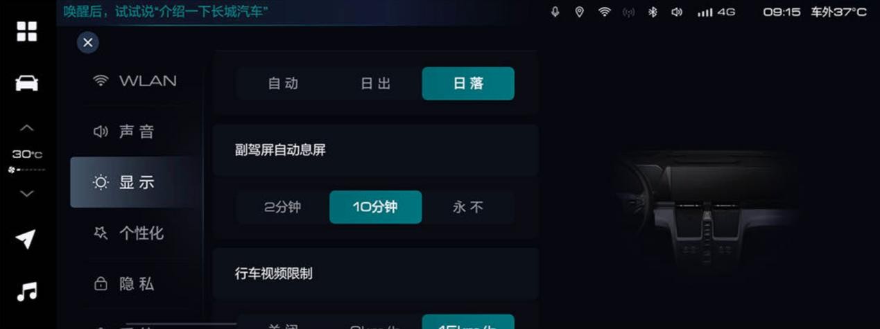Tap the speaker volume status icon
The width and height of the screenshot is (880, 329).
677,12
